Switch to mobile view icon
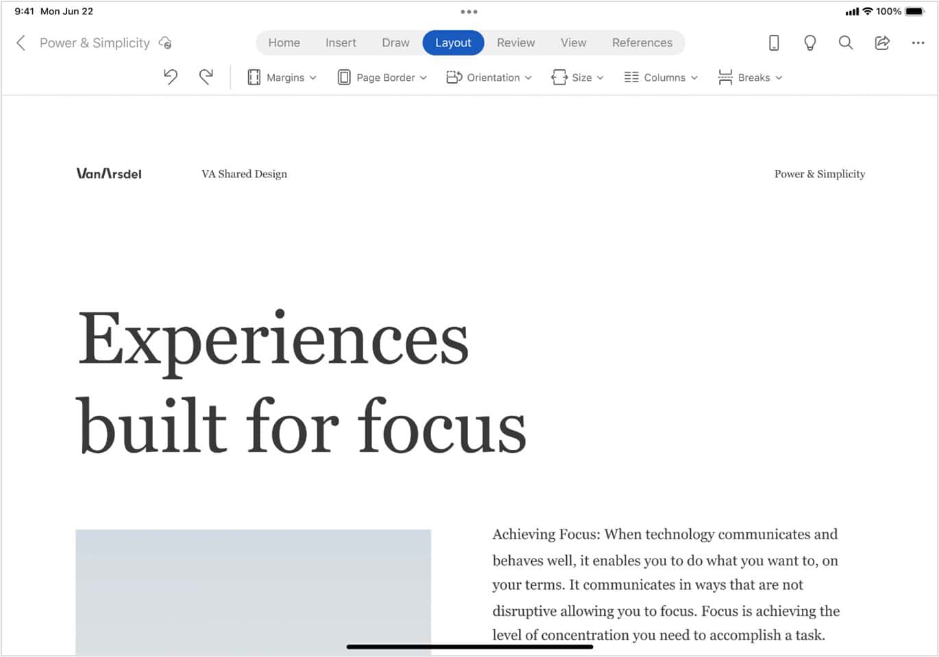Screen dimensions: 939x657 point(774,43)
